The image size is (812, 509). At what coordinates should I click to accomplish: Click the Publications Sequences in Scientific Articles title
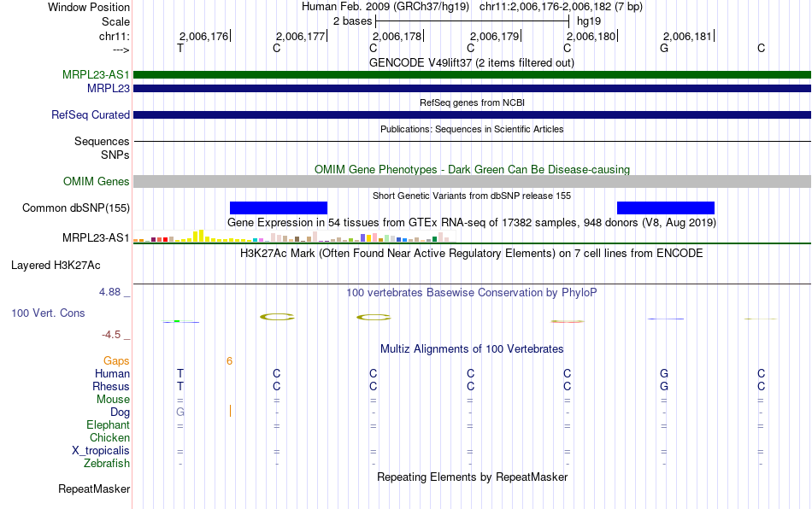pos(472,129)
